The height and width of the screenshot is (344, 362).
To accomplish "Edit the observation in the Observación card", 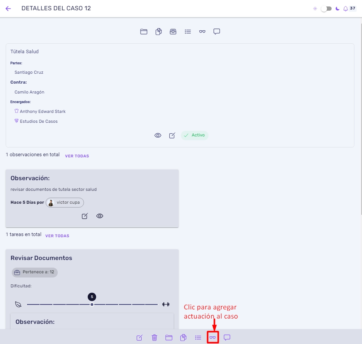I will (x=85, y=216).
